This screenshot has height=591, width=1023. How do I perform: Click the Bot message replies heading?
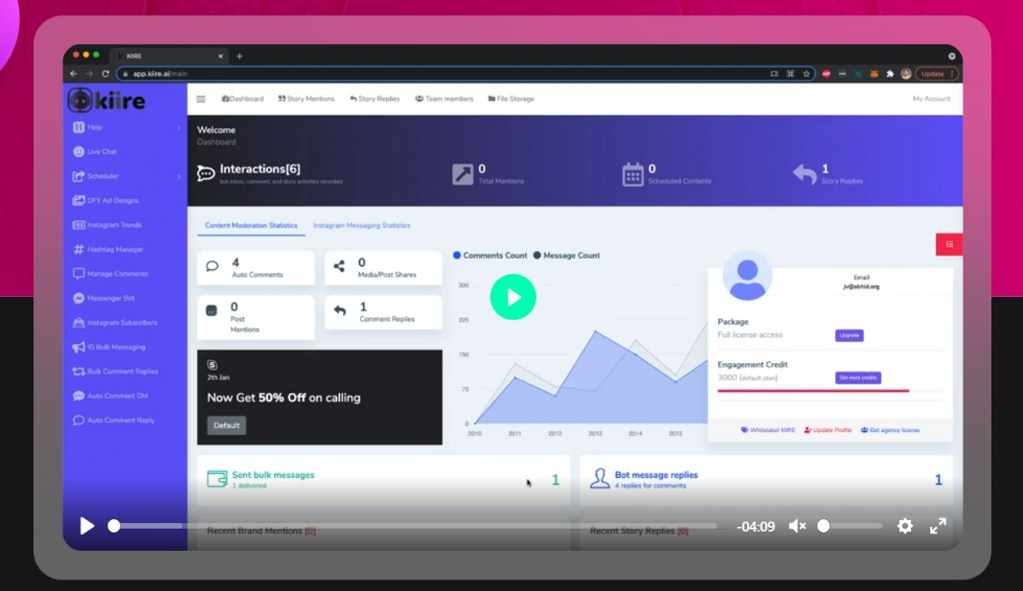click(x=656, y=475)
